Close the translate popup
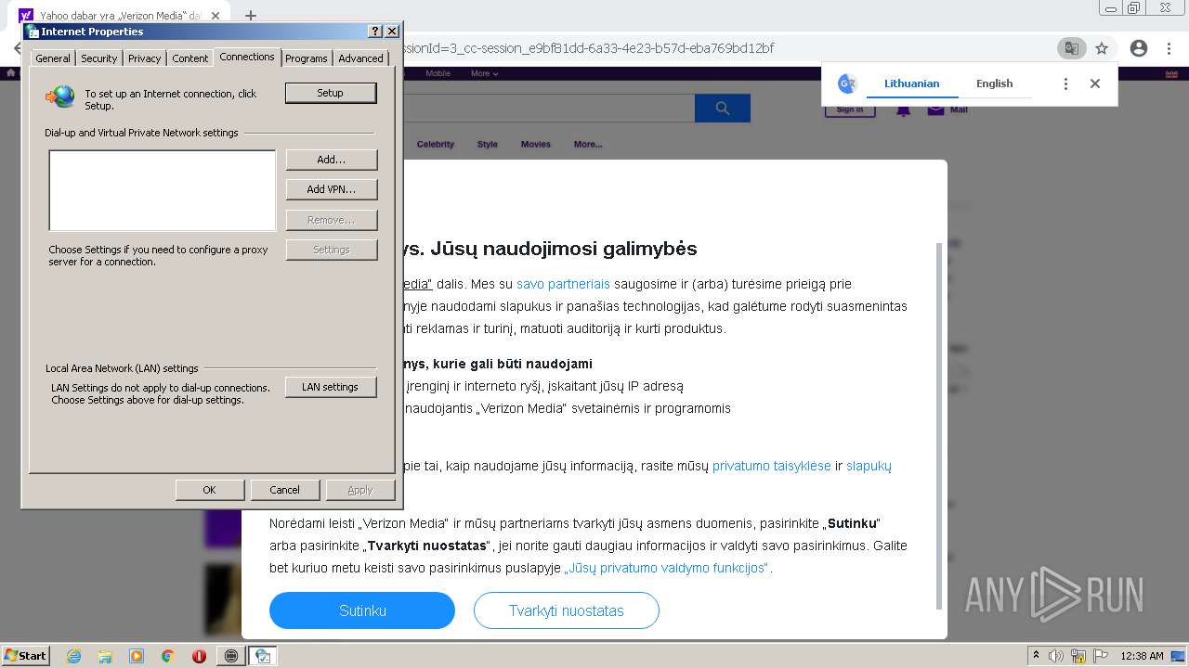This screenshot has height=668, width=1189. point(1095,83)
